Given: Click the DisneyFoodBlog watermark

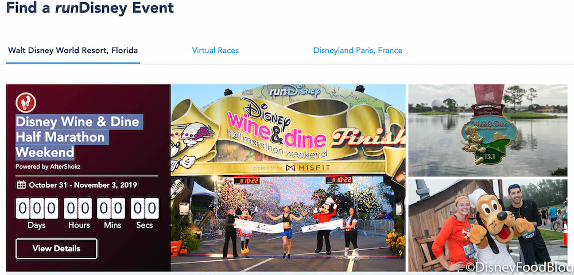Looking at the screenshot, I should click(516, 267).
